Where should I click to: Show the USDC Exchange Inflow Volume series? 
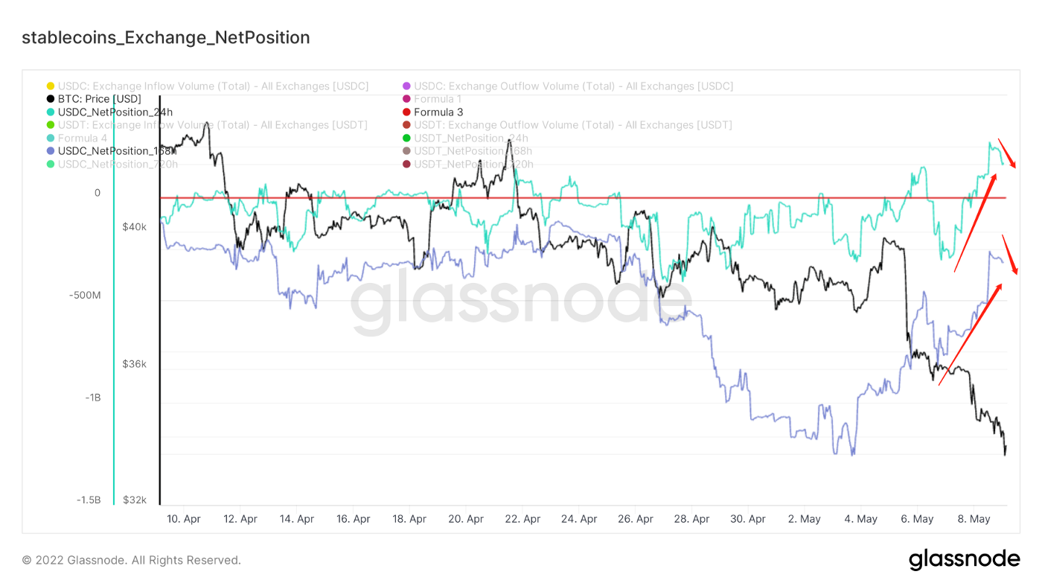213,86
